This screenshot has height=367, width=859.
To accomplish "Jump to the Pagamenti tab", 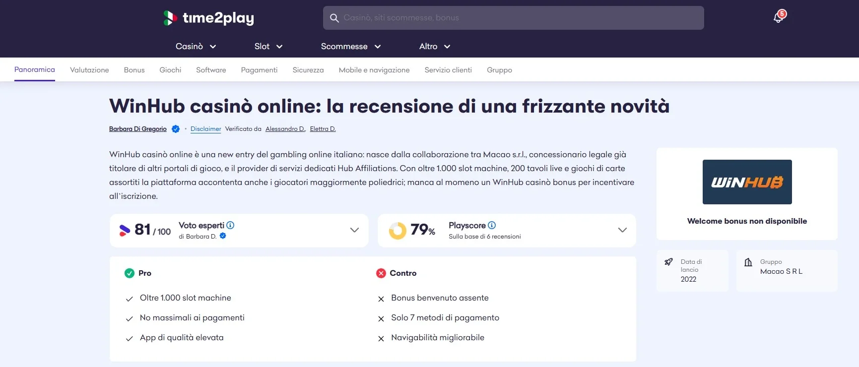I will point(259,70).
